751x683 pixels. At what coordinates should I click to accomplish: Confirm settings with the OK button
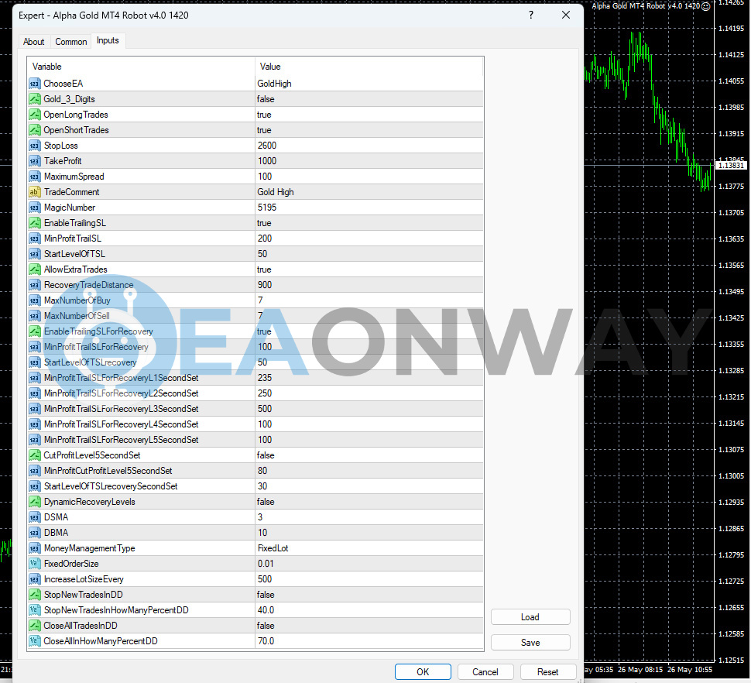click(423, 672)
